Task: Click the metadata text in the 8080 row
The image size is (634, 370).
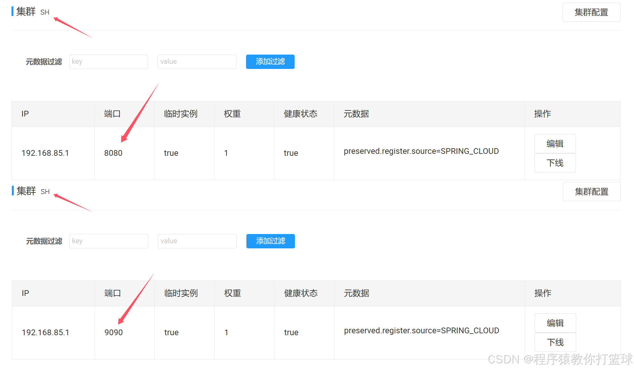Action: (421, 151)
